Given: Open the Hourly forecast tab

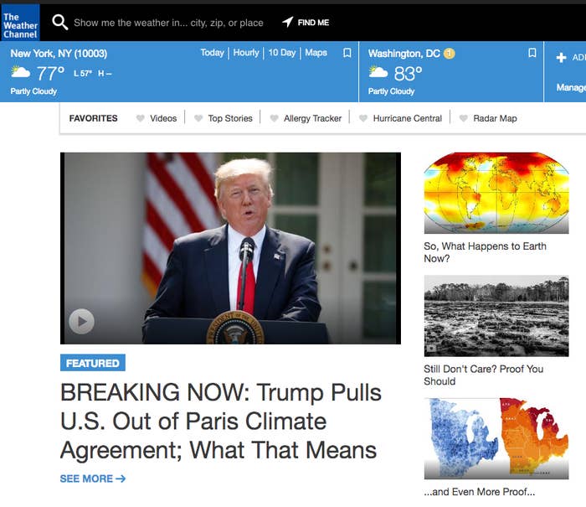Looking at the screenshot, I should (246, 53).
